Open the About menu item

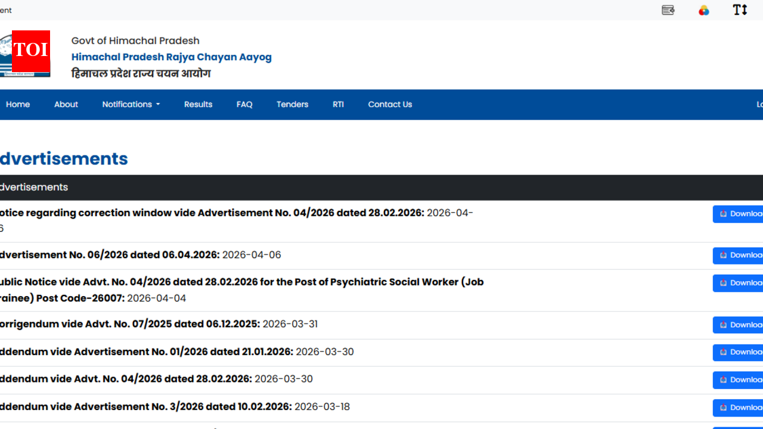point(66,104)
